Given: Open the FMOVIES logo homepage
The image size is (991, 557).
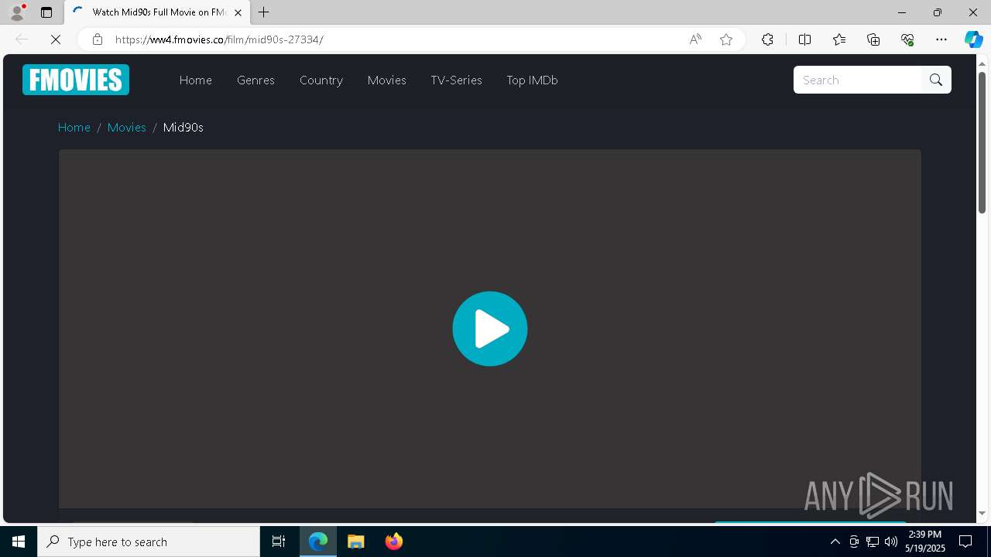Looking at the screenshot, I should (76, 80).
